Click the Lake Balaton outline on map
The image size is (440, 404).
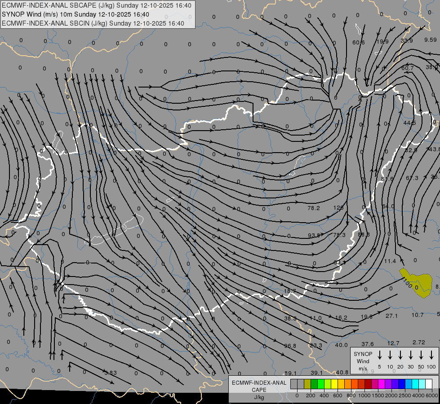[x=114, y=230]
